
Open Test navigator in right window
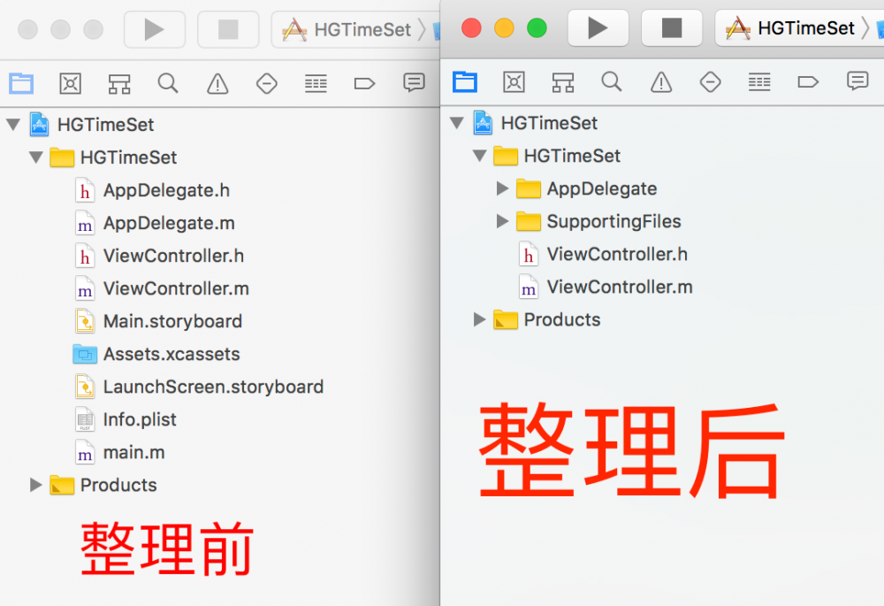pyautogui.click(x=711, y=81)
